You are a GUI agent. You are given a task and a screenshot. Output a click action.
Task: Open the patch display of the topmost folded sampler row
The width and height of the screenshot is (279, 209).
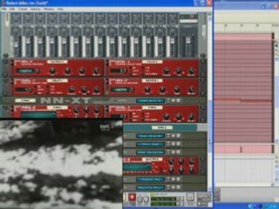coord(151,136)
